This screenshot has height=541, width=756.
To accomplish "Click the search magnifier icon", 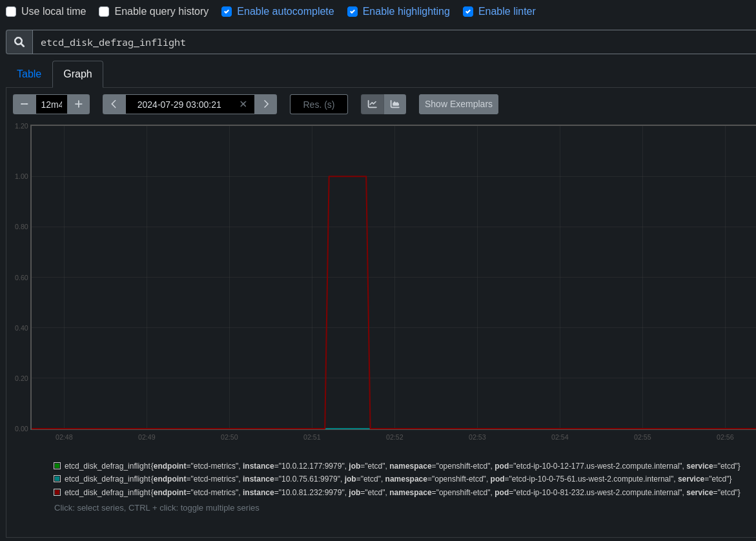I will click(x=19, y=42).
